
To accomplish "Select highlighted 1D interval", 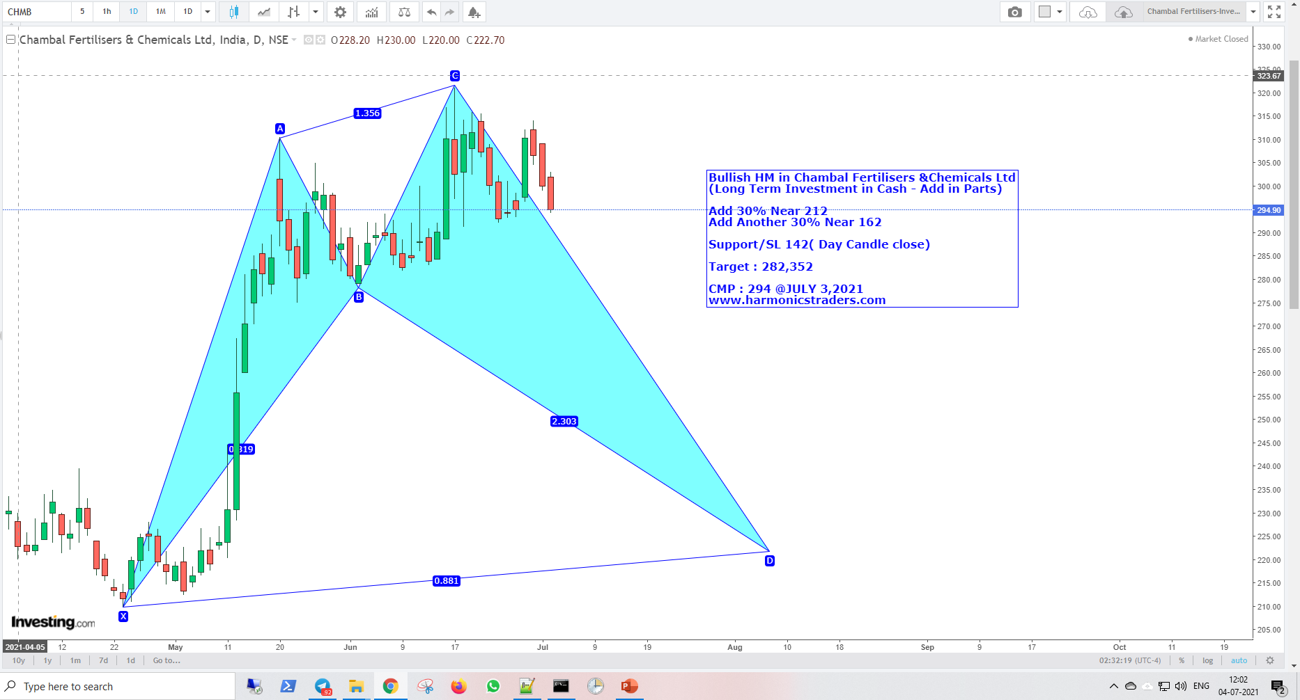I will pos(134,12).
